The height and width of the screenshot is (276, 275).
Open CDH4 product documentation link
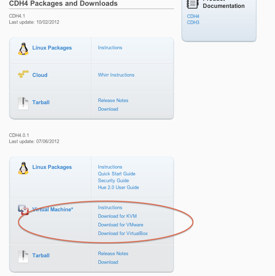coord(193,17)
